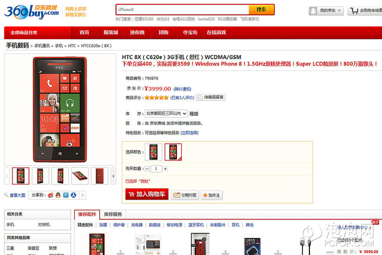Share to Sina Weibo icon

tap(50, 195)
